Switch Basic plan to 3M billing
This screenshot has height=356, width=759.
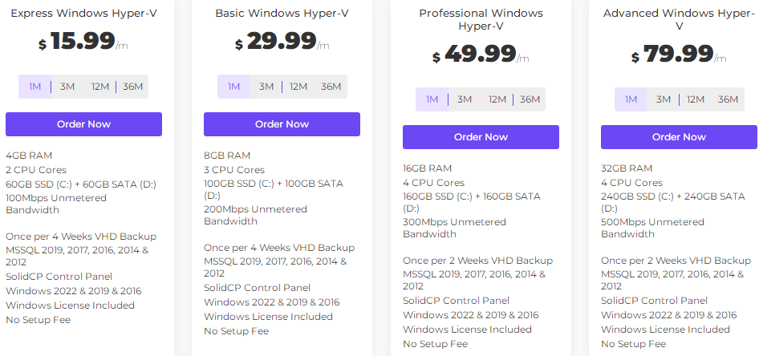[266, 87]
